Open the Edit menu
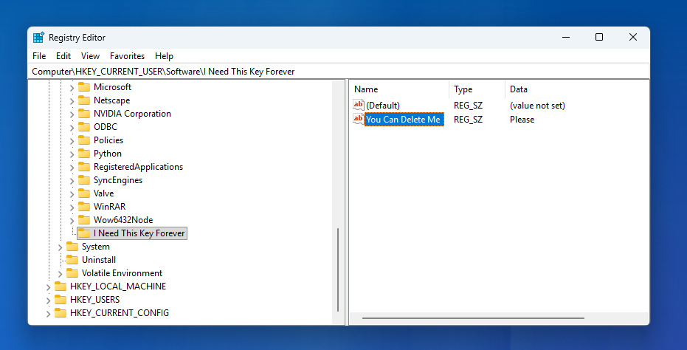Viewport: 687px width, 350px height. point(63,56)
